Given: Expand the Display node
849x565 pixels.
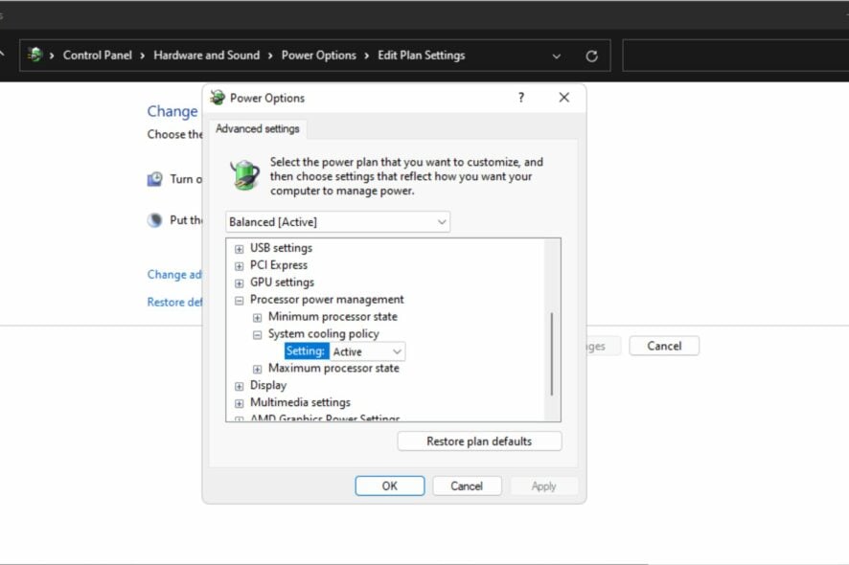Looking at the screenshot, I should 239,387.
